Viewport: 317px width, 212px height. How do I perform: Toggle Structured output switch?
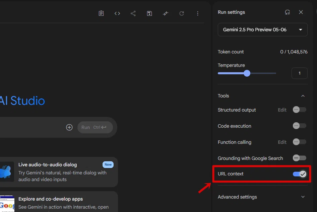click(300, 110)
